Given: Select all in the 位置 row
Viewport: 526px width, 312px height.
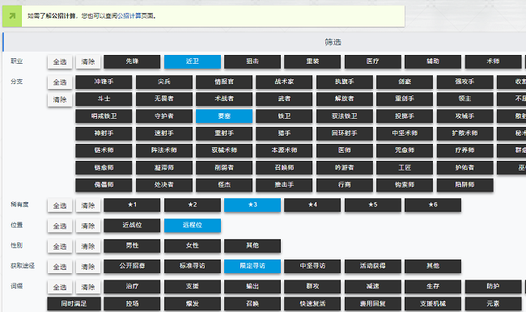Looking at the screenshot, I should click(60, 226).
